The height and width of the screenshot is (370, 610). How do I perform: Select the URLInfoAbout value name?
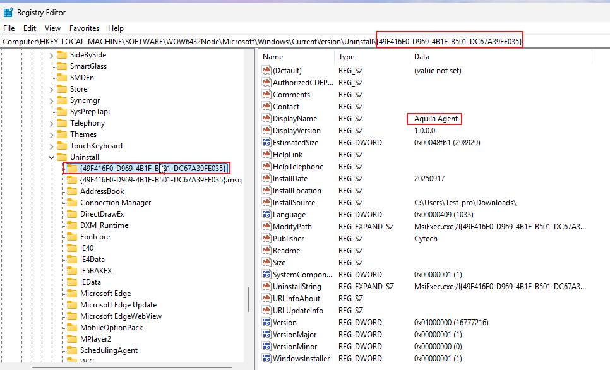pos(296,299)
